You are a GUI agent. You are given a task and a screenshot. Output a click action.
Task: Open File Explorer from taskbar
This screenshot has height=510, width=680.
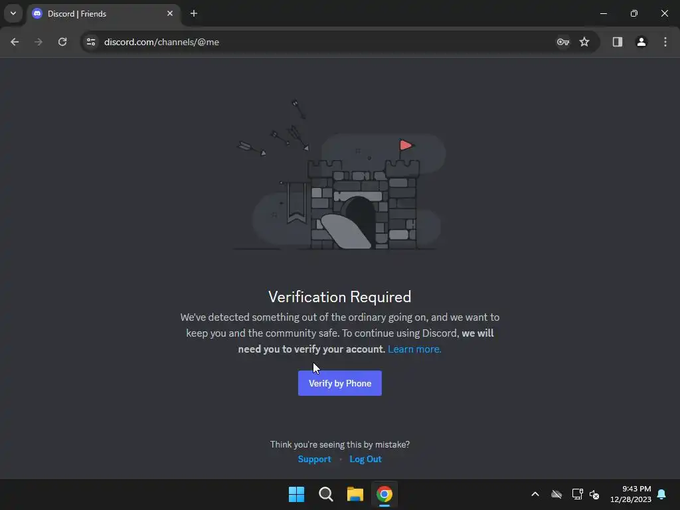355,494
